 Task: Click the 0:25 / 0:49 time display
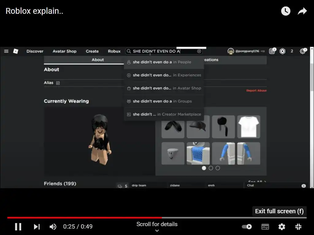[78, 227]
